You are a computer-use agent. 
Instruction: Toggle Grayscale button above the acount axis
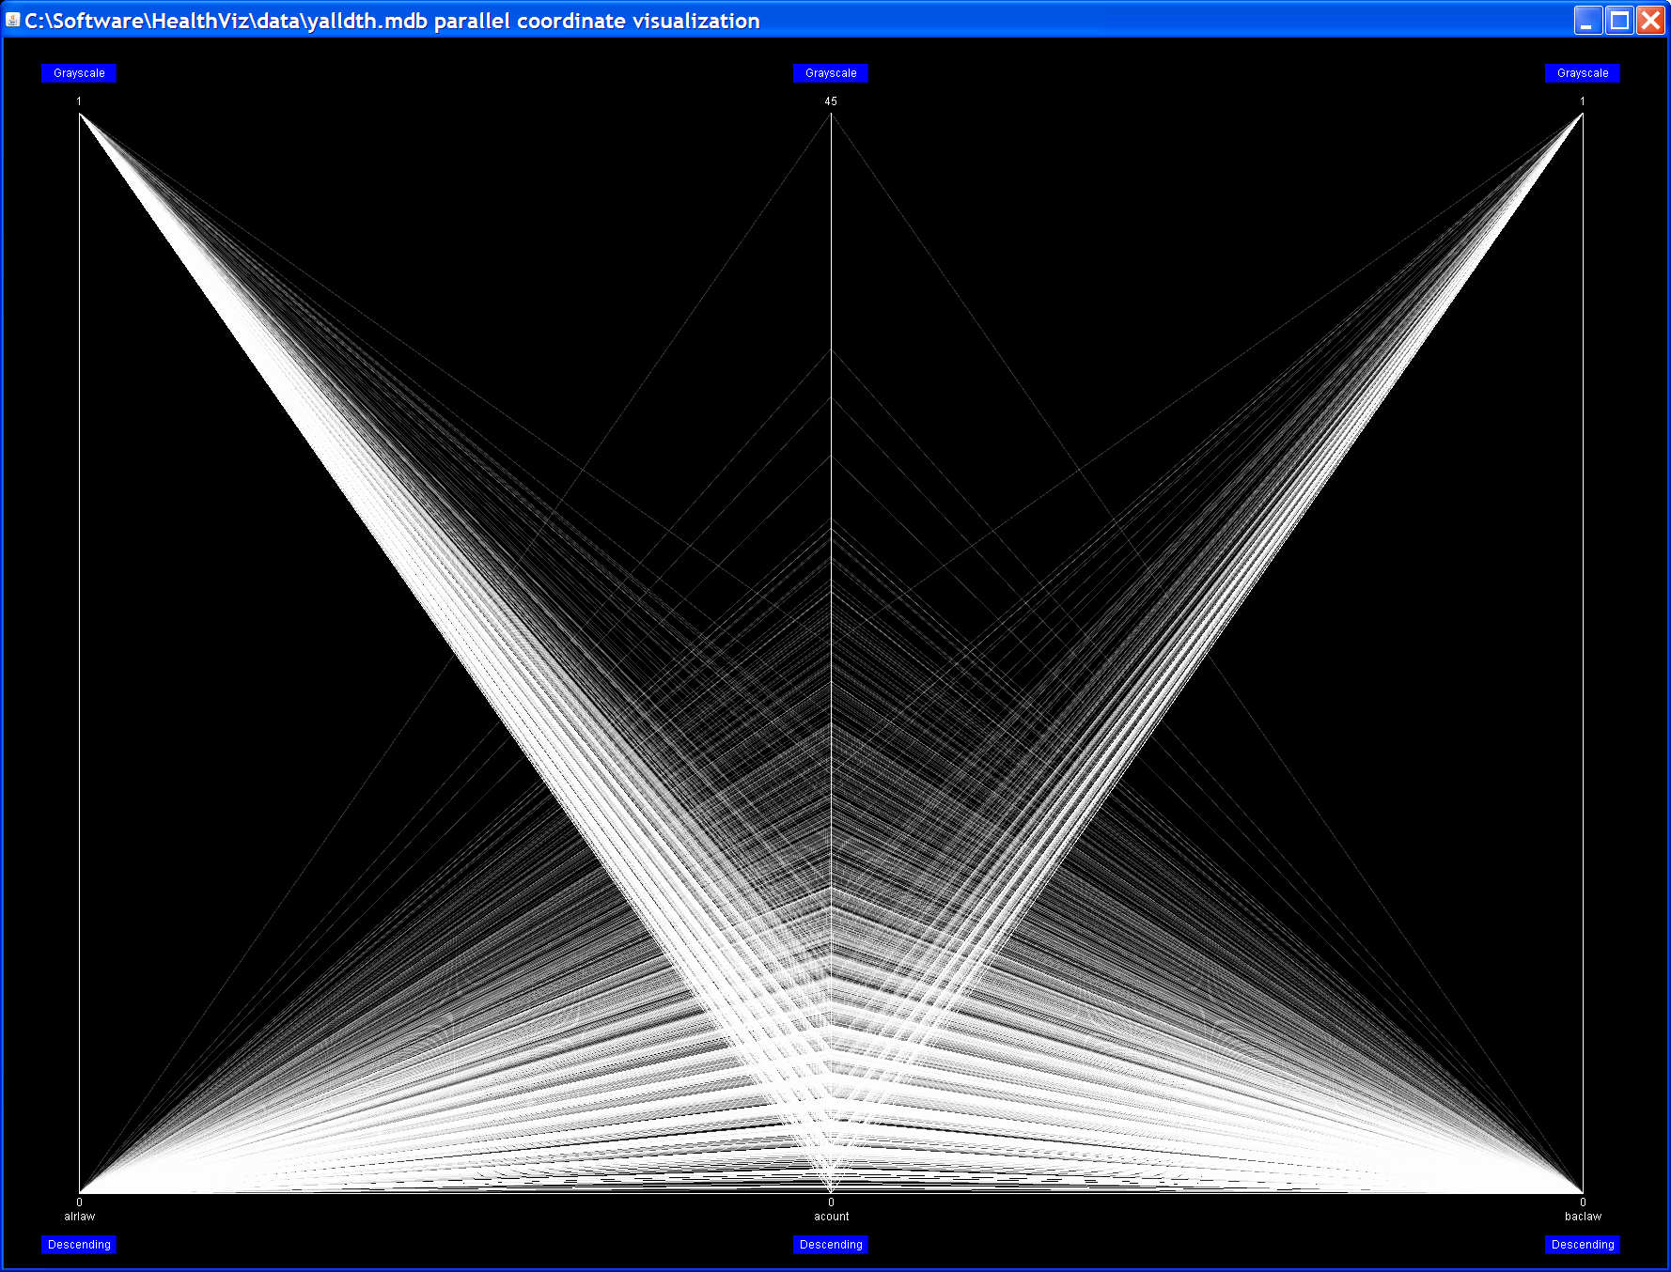[x=831, y=73]
